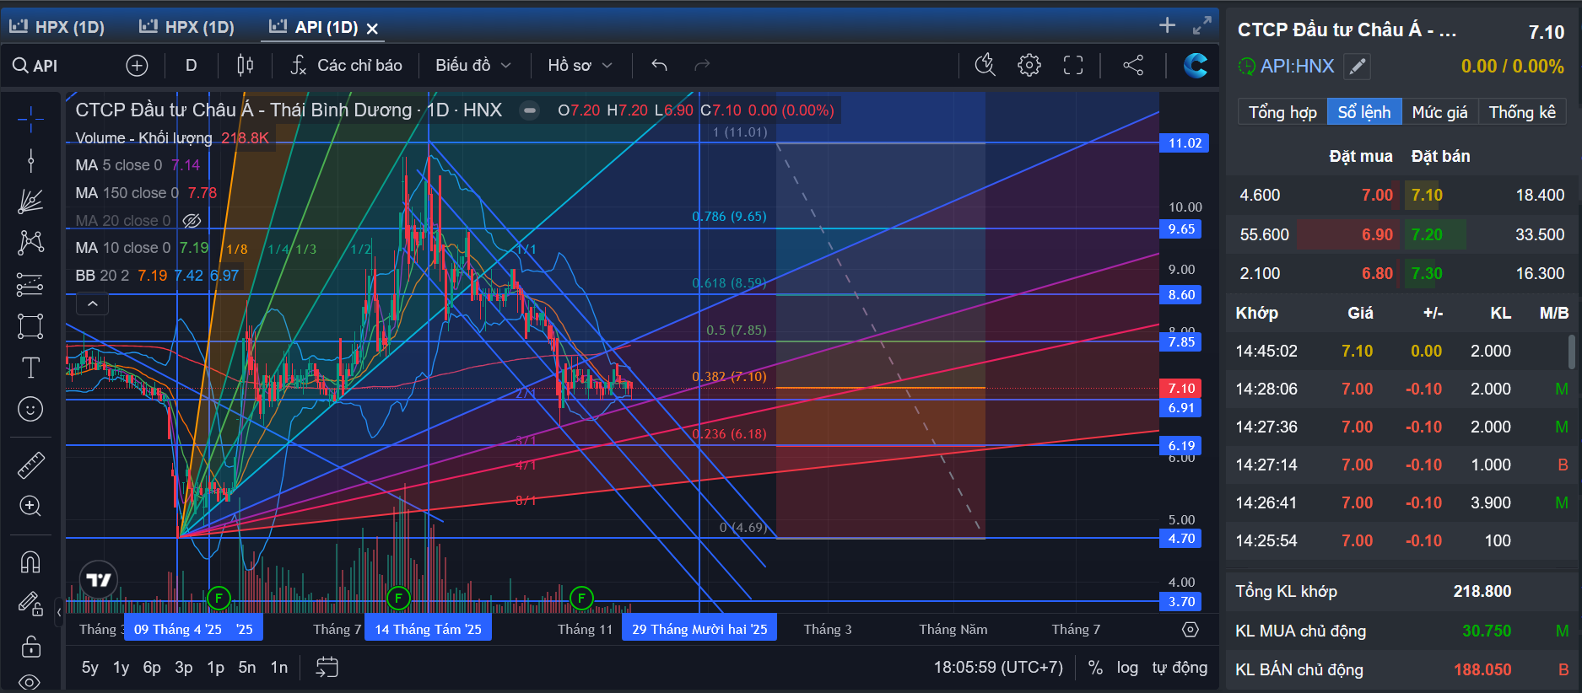Click the blue C logo icon

(1196, 66)
